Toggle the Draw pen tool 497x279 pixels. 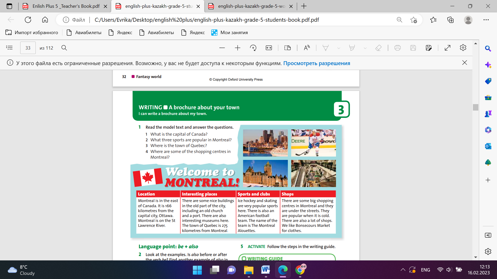[x=325, y=48]
